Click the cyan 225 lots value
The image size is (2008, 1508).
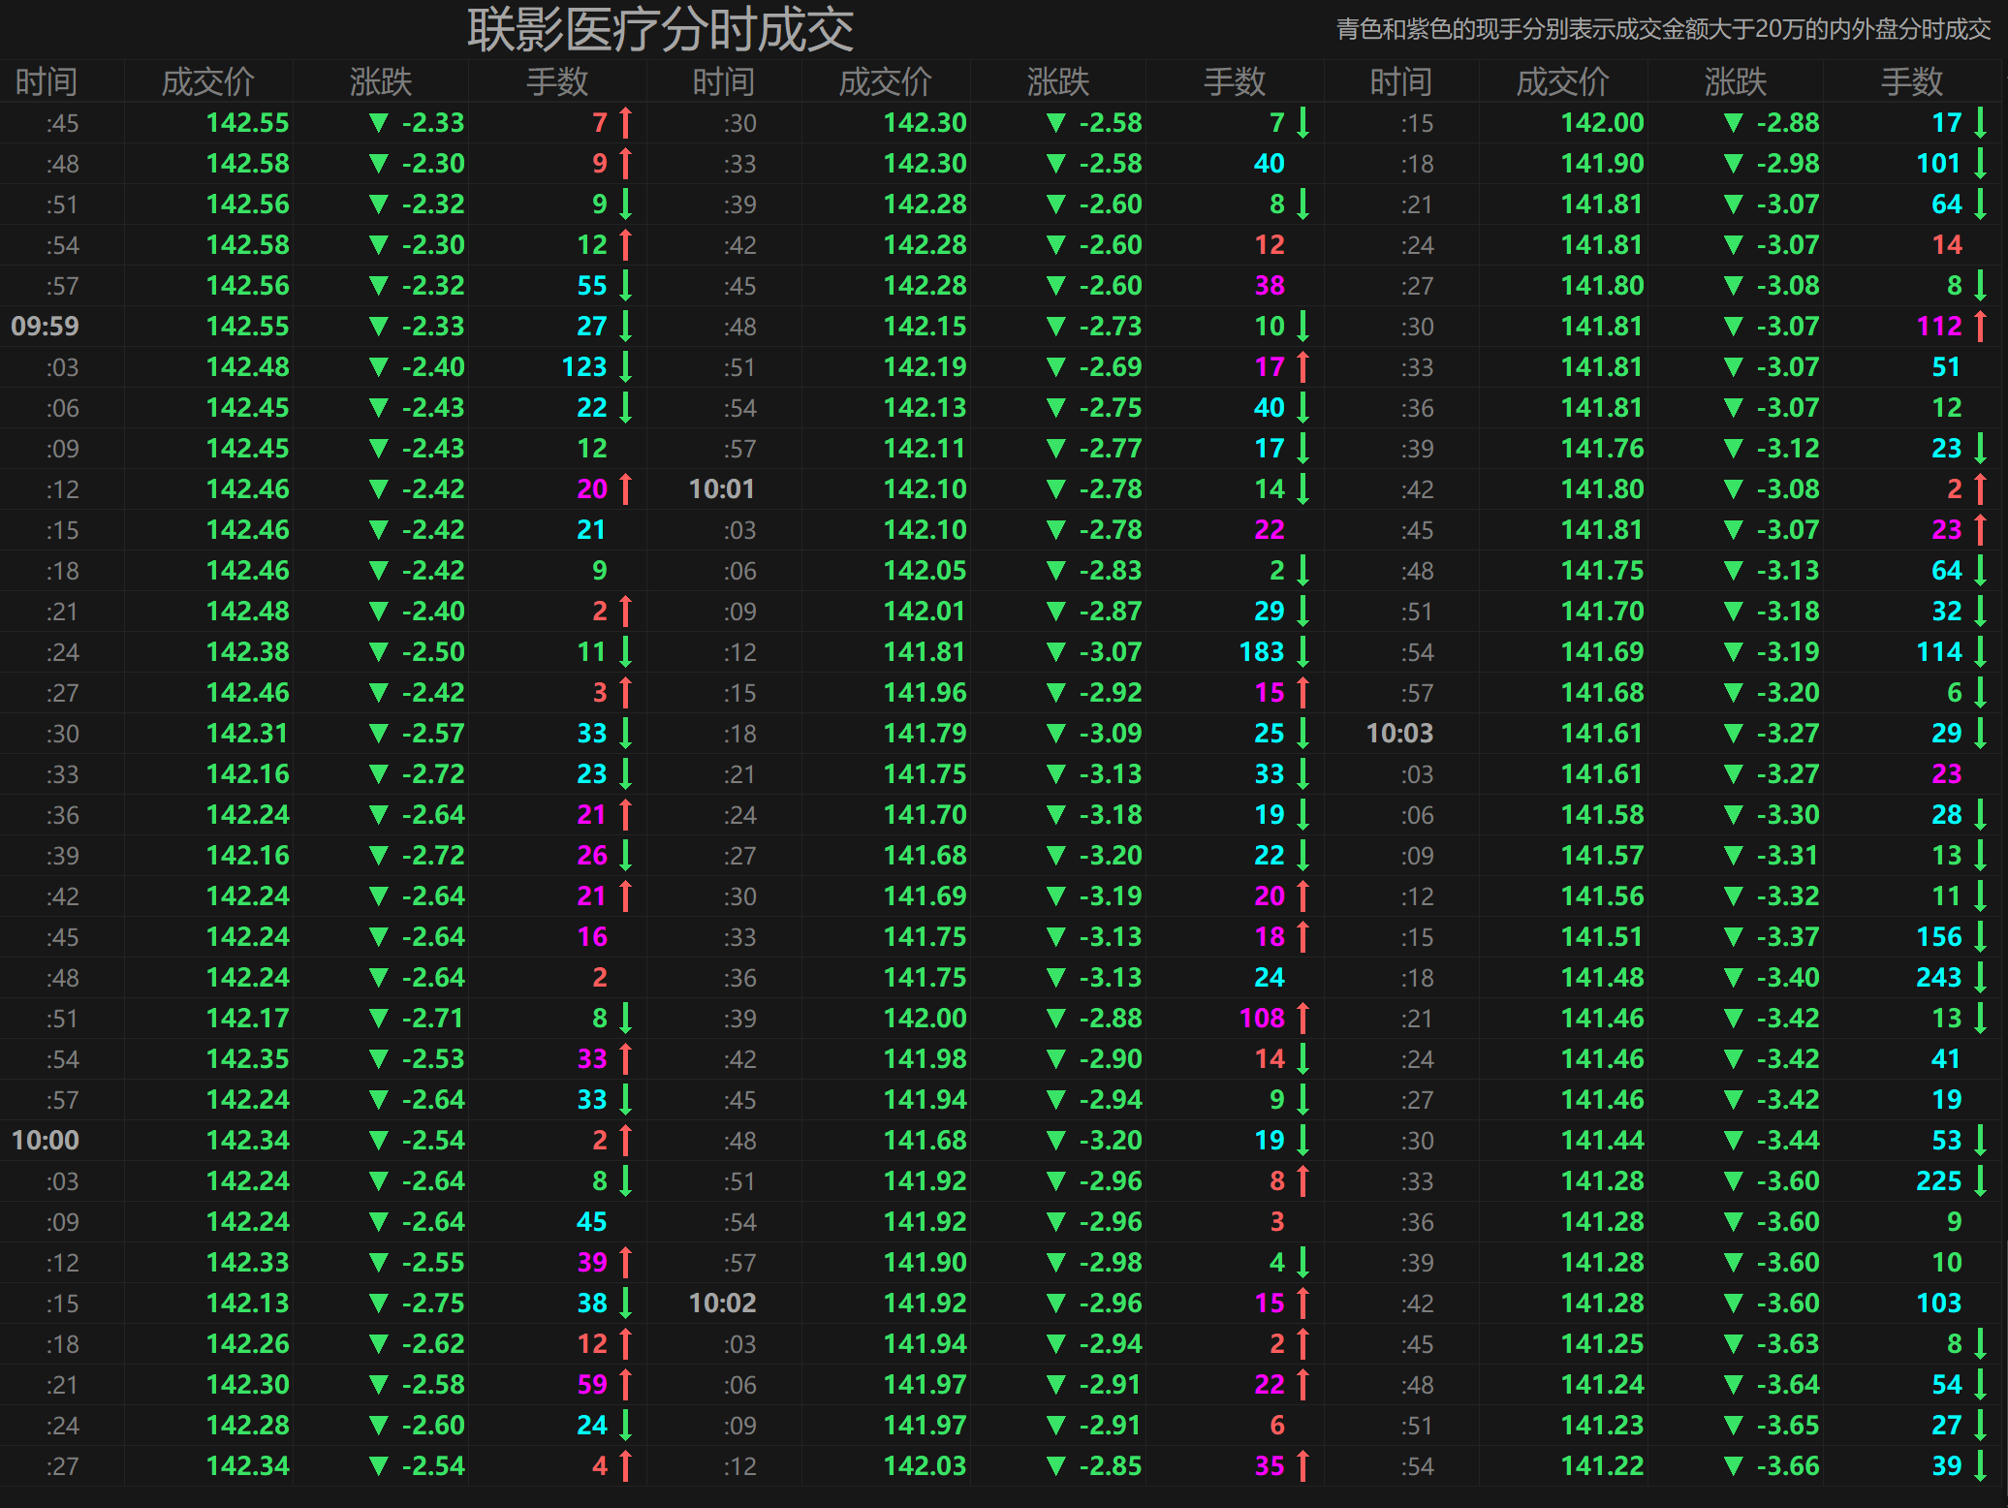click(x=1938, y=1180)
